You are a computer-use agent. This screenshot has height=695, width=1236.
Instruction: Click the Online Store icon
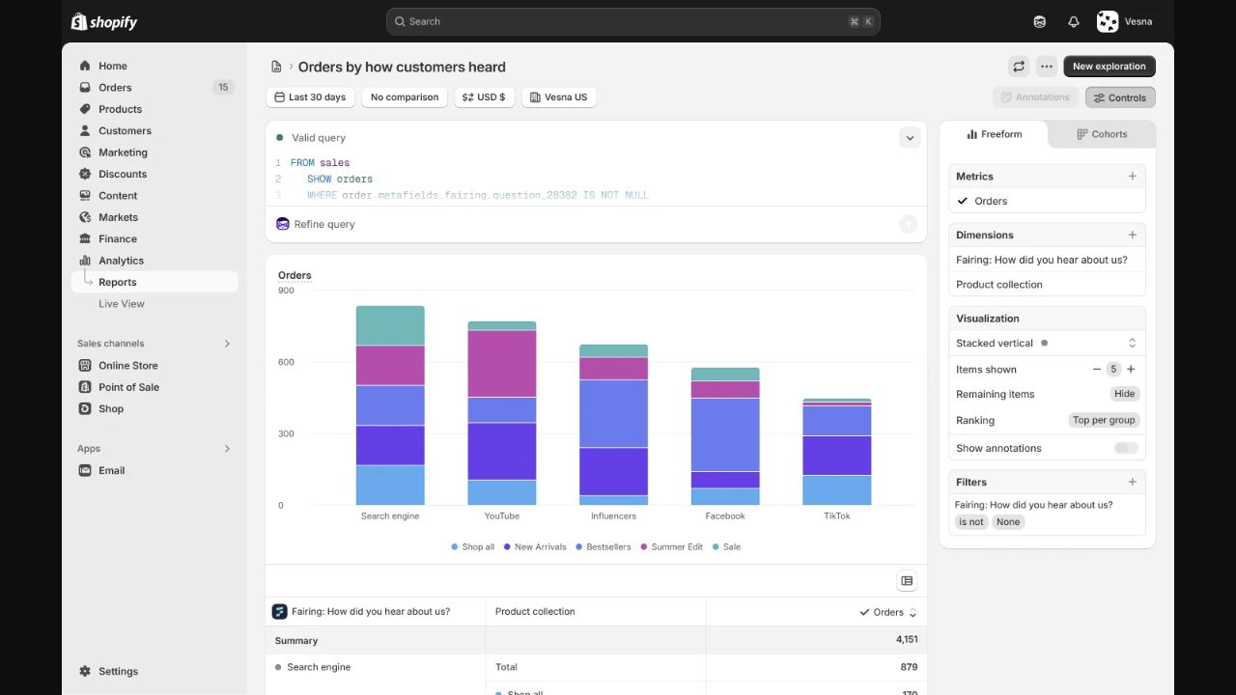coord(85,365)
